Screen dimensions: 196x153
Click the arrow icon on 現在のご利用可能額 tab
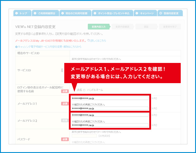(63, 13)
